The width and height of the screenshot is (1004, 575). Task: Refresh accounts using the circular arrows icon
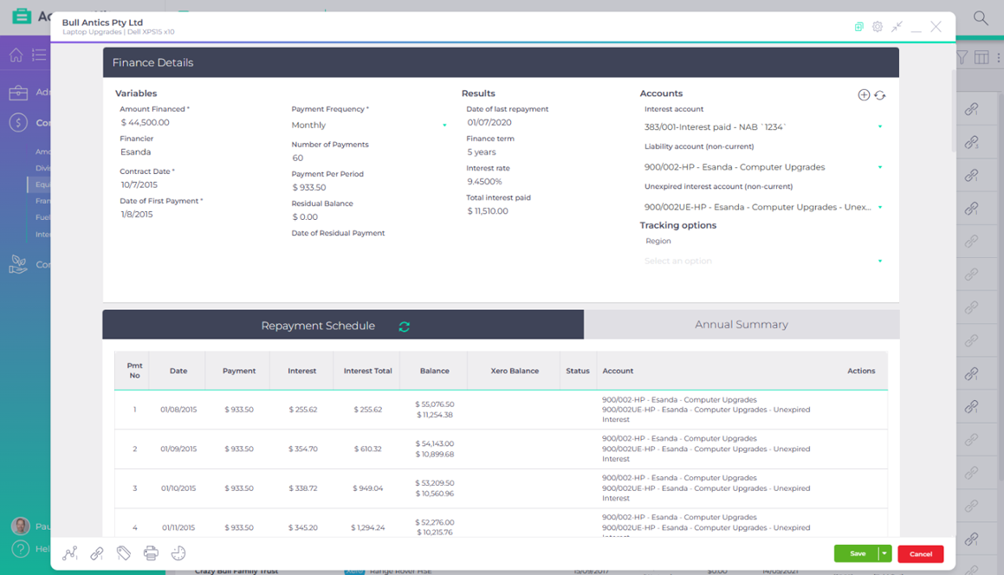click(x=881, y=94)
